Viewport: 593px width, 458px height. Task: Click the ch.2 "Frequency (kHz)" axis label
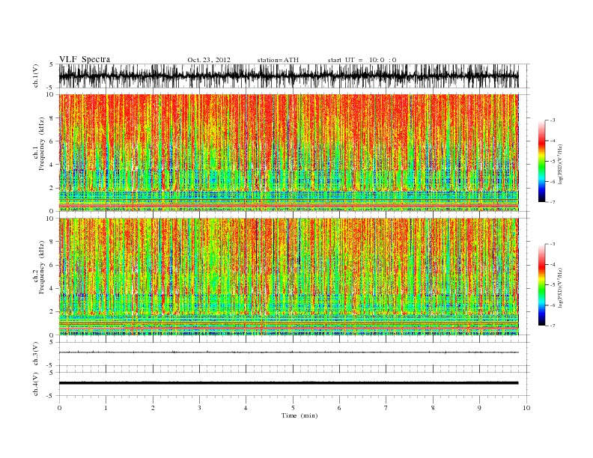tap(41, 267)
